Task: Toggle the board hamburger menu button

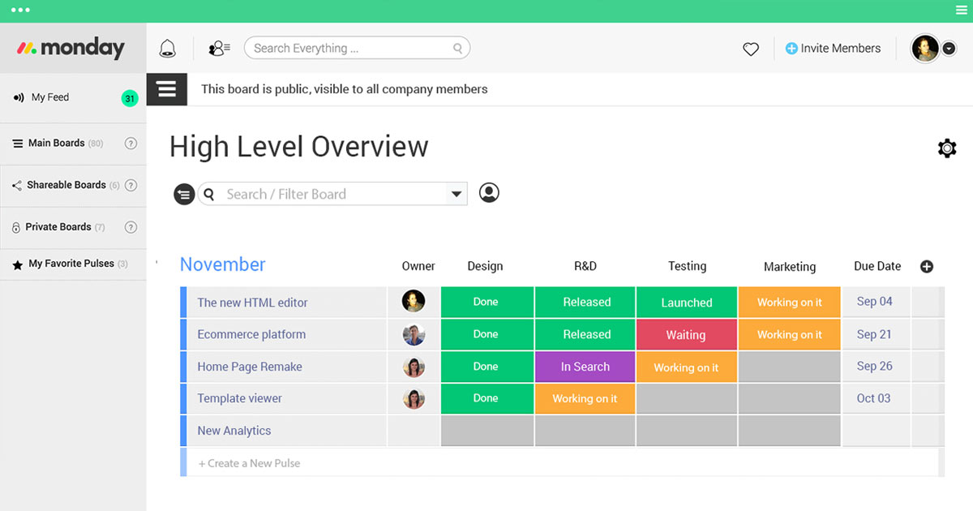Action: pos(167,89)
